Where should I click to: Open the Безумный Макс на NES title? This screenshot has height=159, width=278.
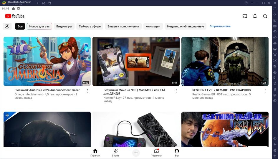click(x=134, y=92)
